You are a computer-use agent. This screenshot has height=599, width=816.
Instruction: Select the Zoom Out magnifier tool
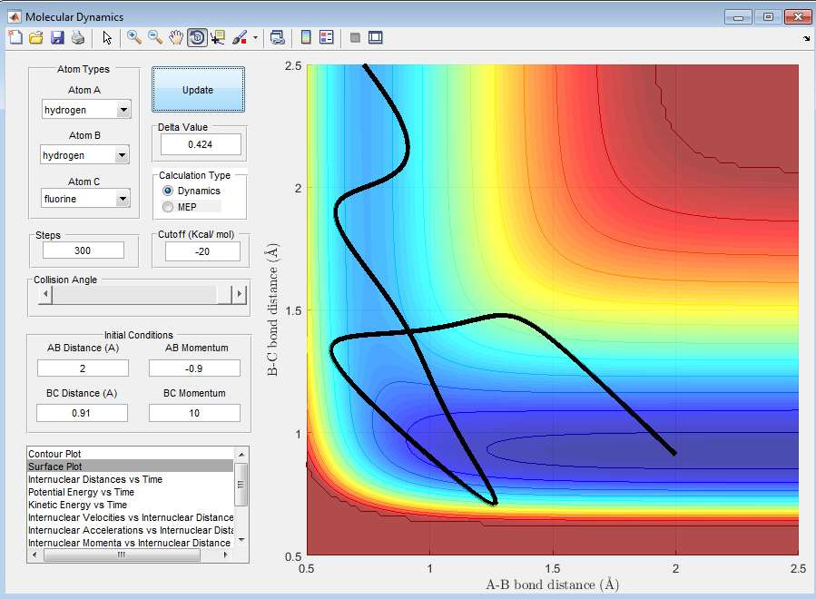pos(155,37)
